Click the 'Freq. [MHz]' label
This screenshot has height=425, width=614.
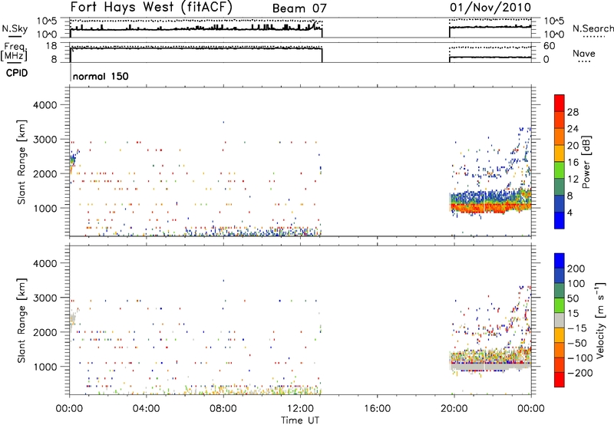(x=15, y=51)
